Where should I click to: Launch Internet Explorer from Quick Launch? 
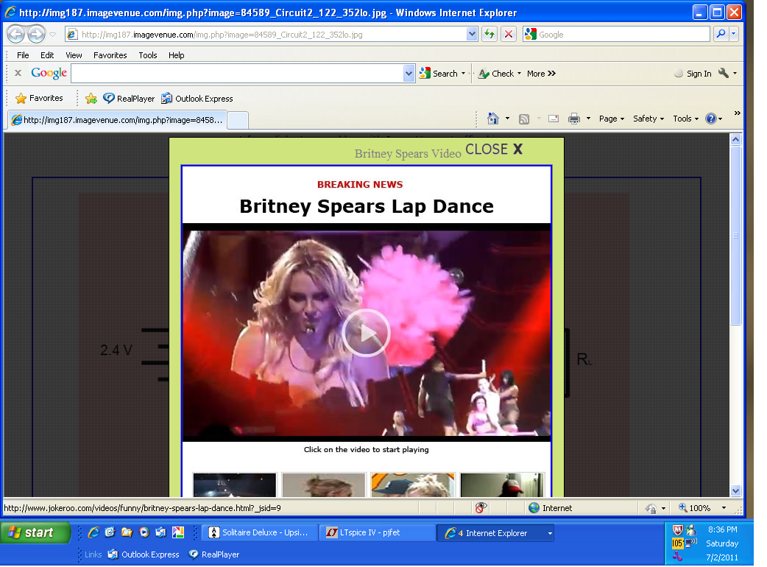coord(93,532)
